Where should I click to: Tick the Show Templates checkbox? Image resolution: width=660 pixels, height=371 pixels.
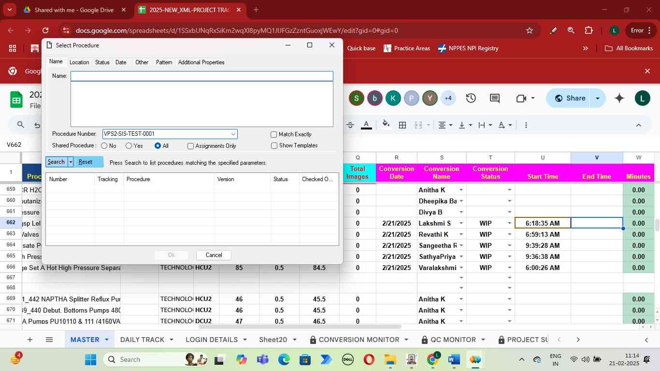pyautogui.click(x=274, y=145)
